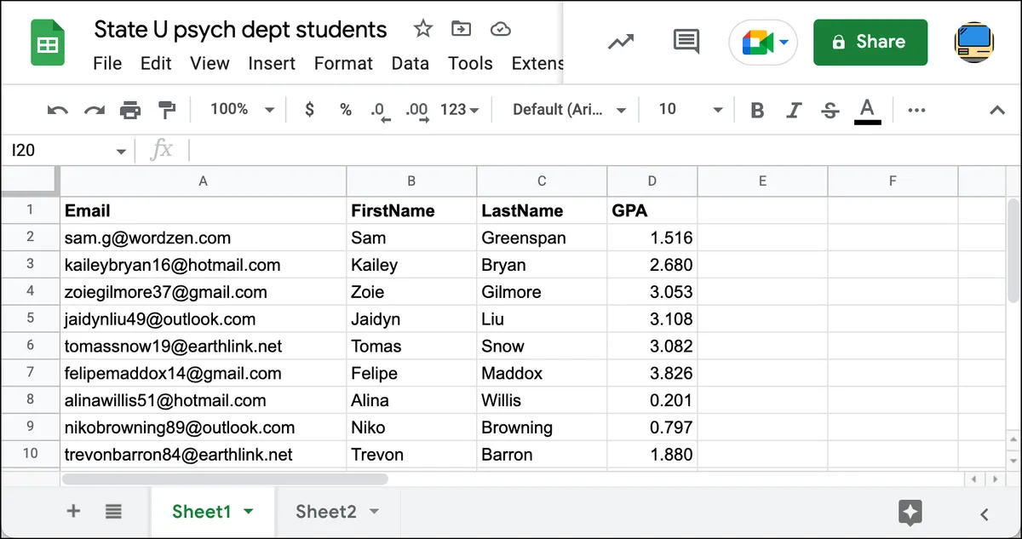Decrease decimal places
1022x539 pixels.
[x=379, y=111]
